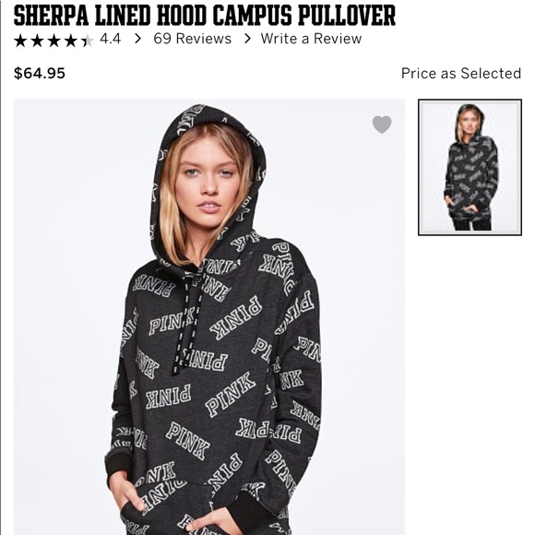The width and height of the screenshot is (535, 535).
Task: Click the first rating star
Action: coord(20,41)
